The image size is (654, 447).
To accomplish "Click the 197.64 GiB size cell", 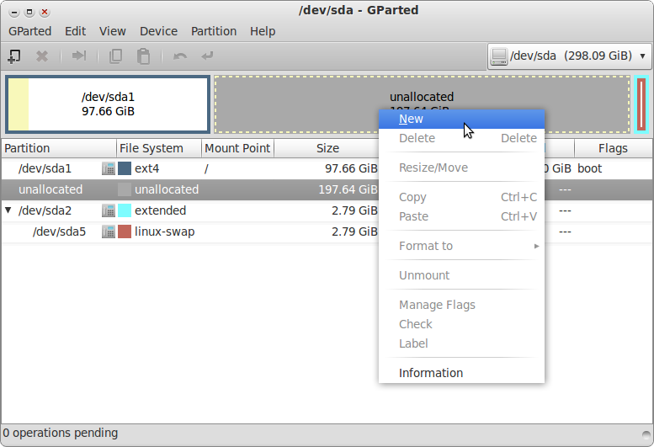I will (348, 189).
